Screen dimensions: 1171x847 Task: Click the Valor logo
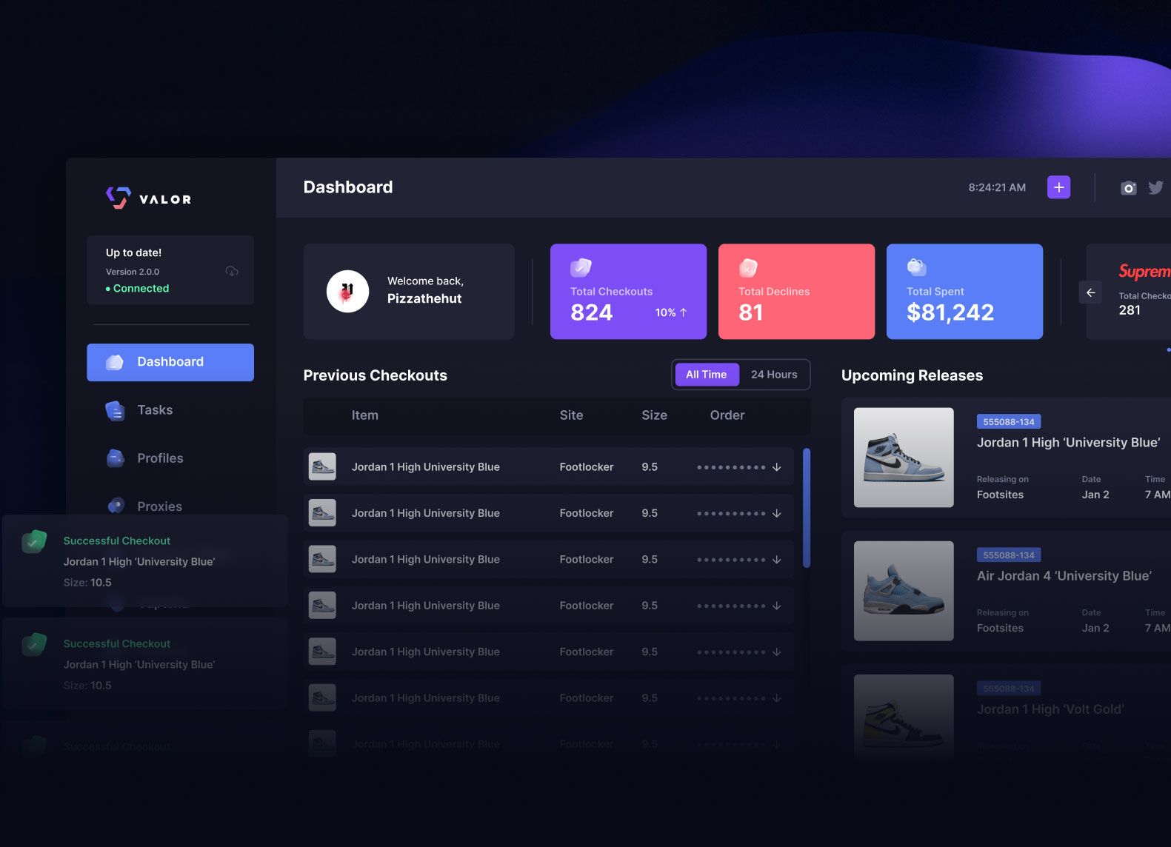pos(148,198)
